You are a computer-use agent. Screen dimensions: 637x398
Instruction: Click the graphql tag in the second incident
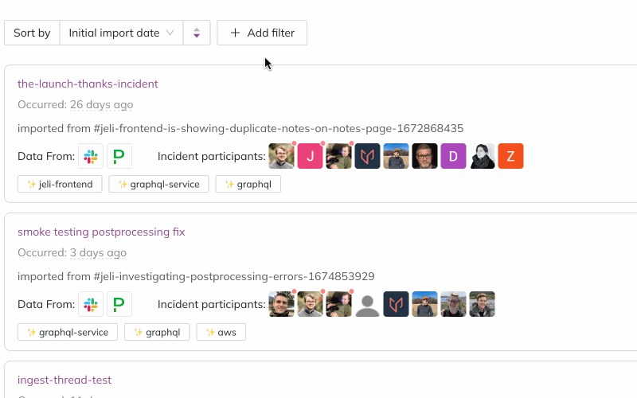[x=157, y=333]
